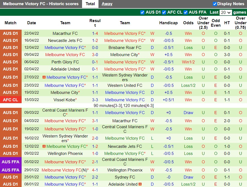Click red card icon on 27/03/22 row
The height and width of the screenshot is (187, 247).
point(44,77)
